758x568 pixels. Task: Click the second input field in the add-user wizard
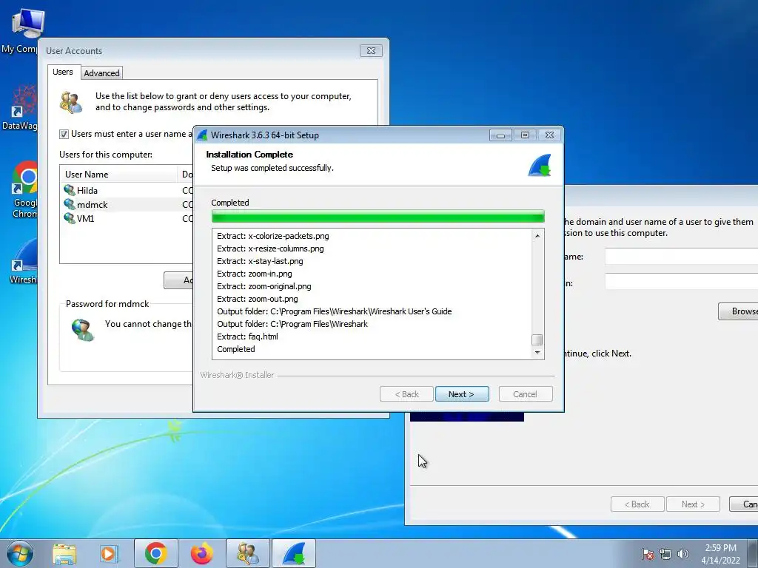(x=682, y=282)
